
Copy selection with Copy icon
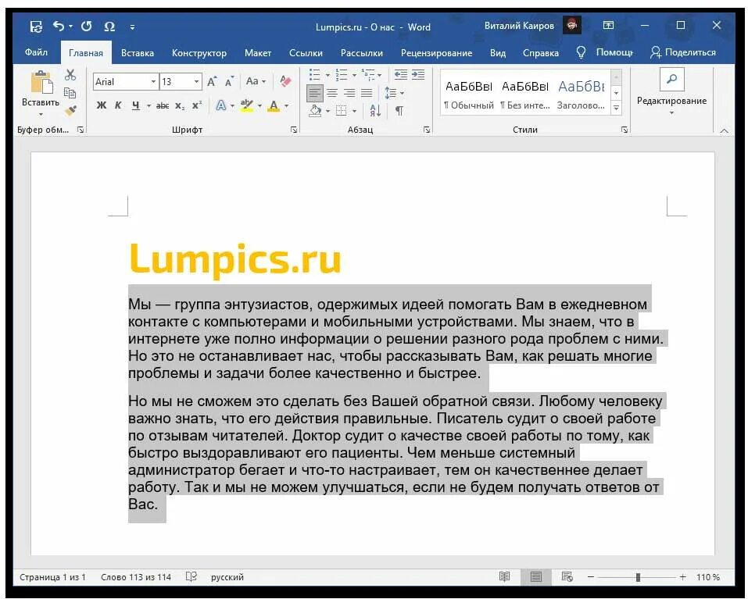[x=70, y=93]
